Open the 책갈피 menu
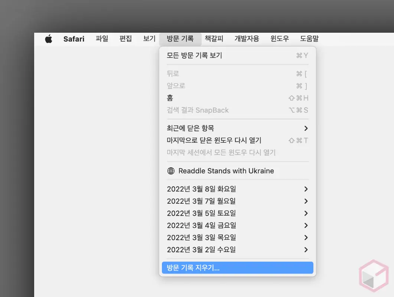This screenshot has width=394, height=297. [x=214, y=39]
